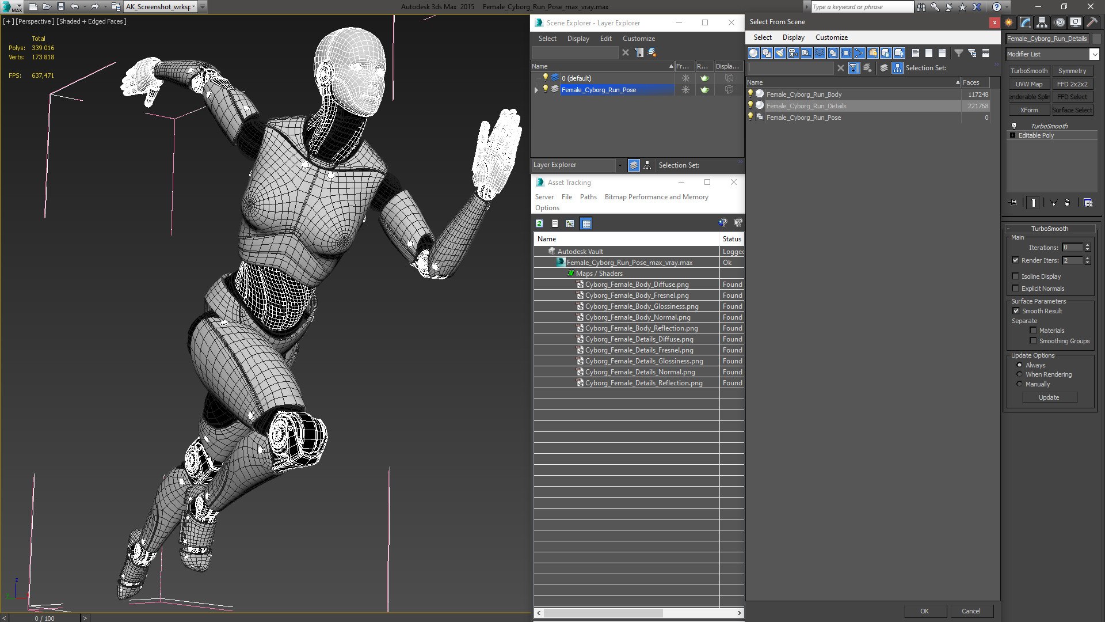Screen dimensions: 1105x622
Task: Open the 3ds Max application menu
Action: 12,7
